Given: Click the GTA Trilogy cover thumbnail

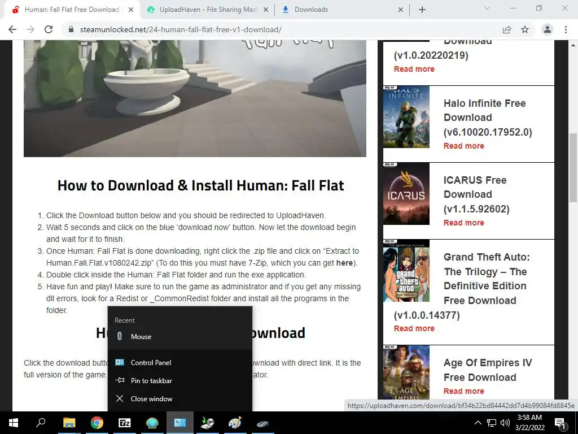Looking at the screenshot, I should click(x=406, y=271).
